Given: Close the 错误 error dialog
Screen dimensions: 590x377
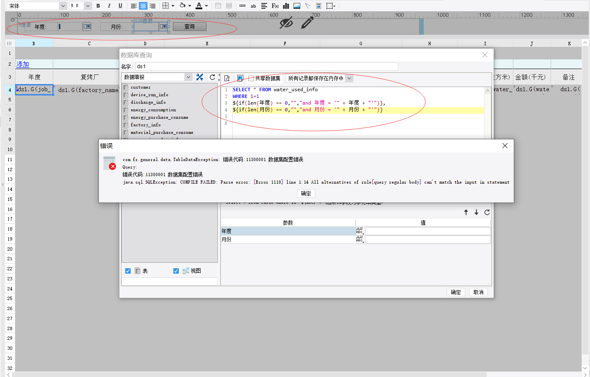Looking at the screenshot, I should point(505,146).
